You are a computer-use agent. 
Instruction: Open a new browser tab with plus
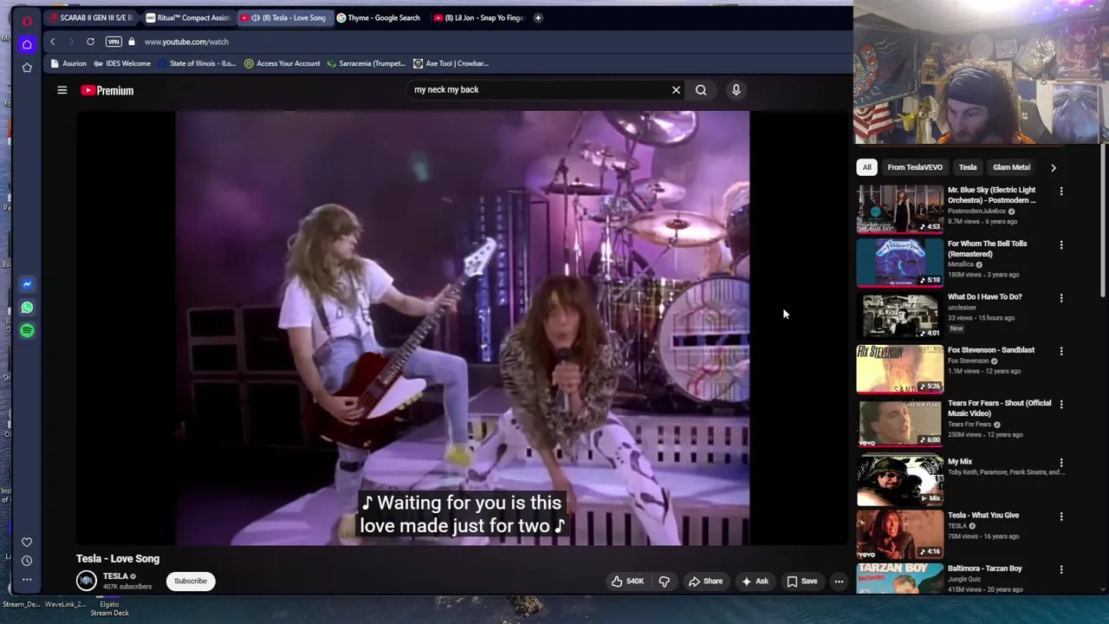tap(538, 17)
